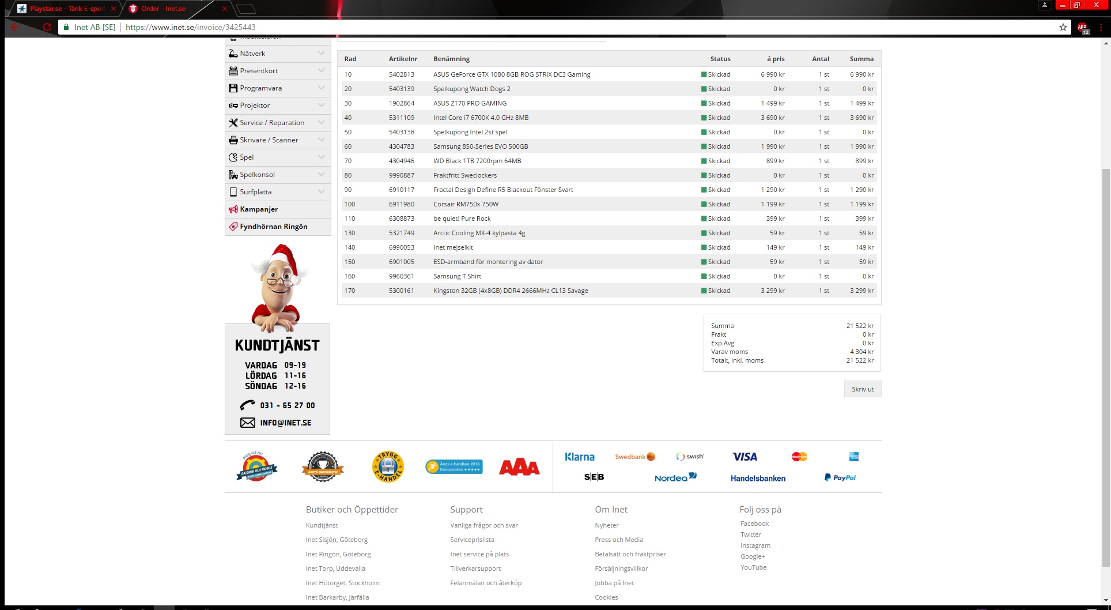
Task: Click the Spelkonsol category icon
Action: click(233, 175)
